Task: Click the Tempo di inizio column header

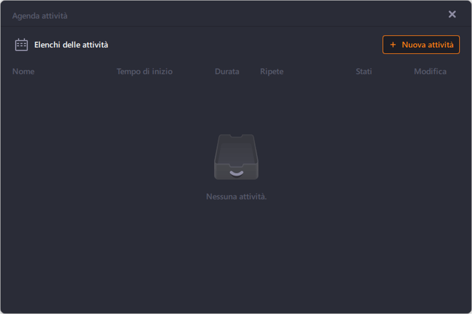Action: tap(144, 72)
